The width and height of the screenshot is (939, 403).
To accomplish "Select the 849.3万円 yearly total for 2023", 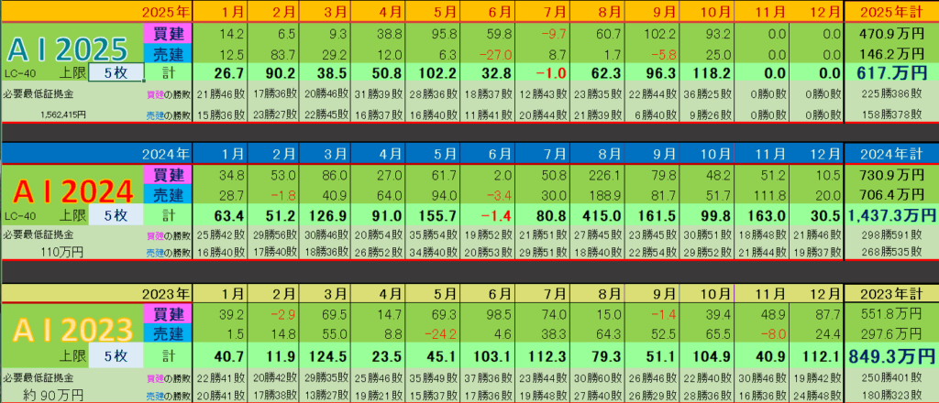I will pos(890,356).
